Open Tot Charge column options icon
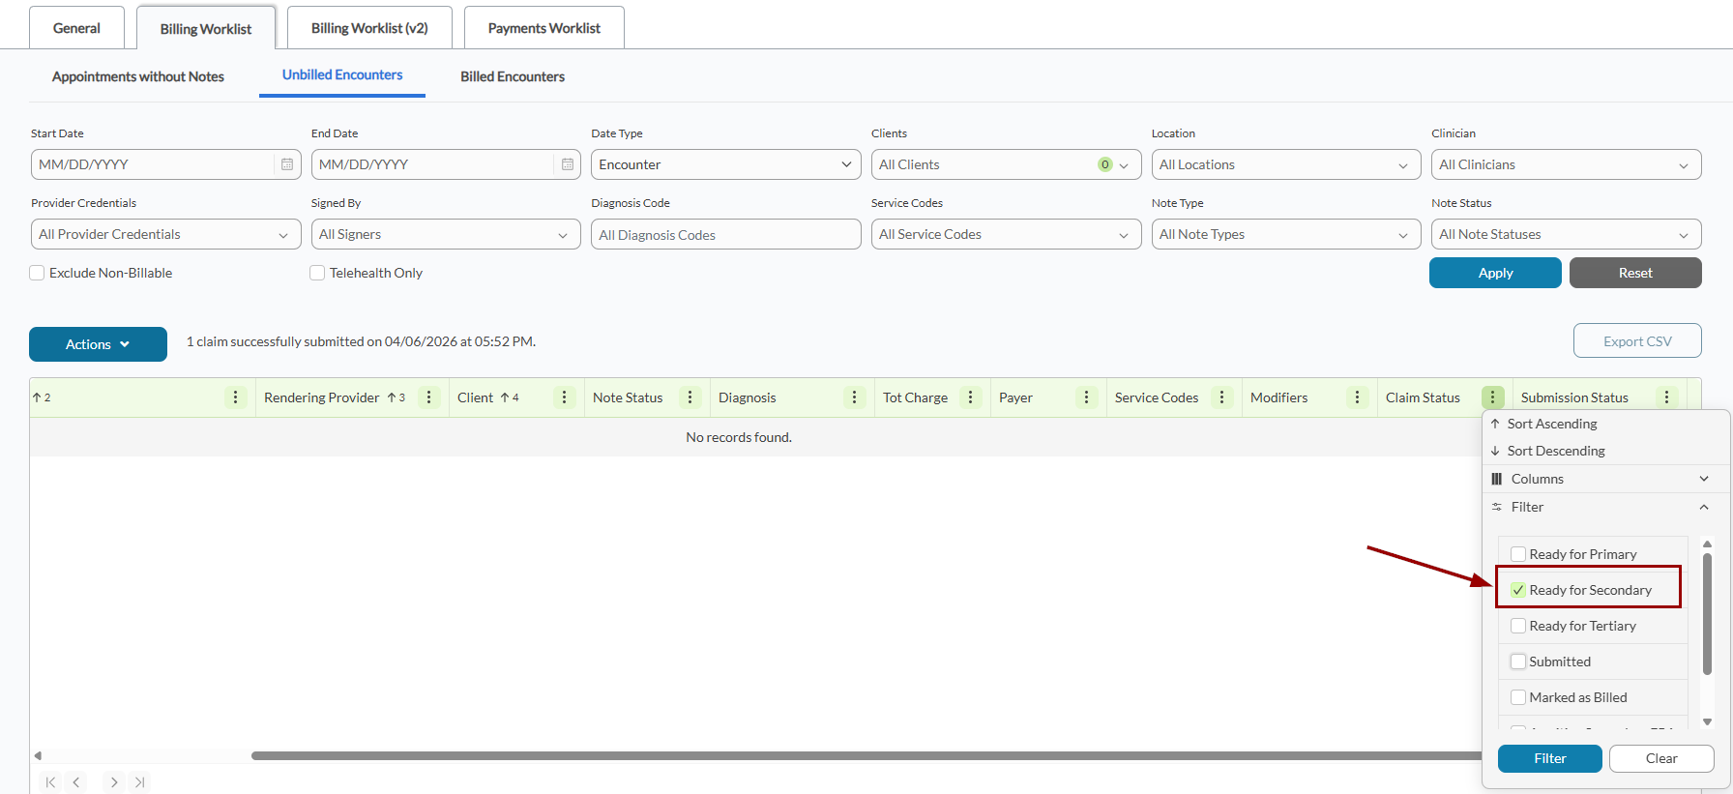The image size is (1733, 794). click(971, 397)
